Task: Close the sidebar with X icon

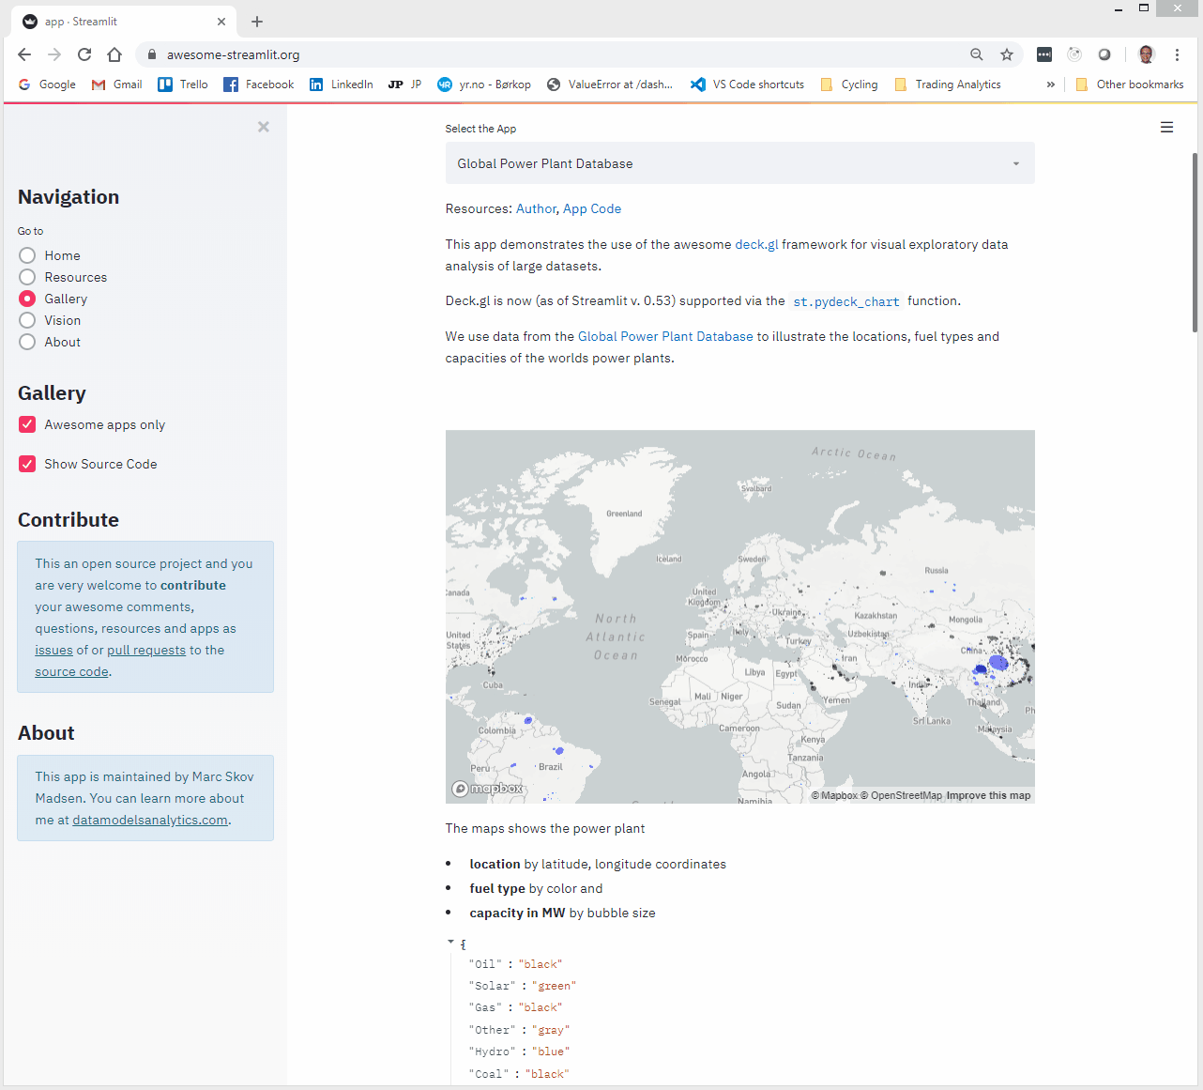Action: pyautogui.click(x=264, y=127)
